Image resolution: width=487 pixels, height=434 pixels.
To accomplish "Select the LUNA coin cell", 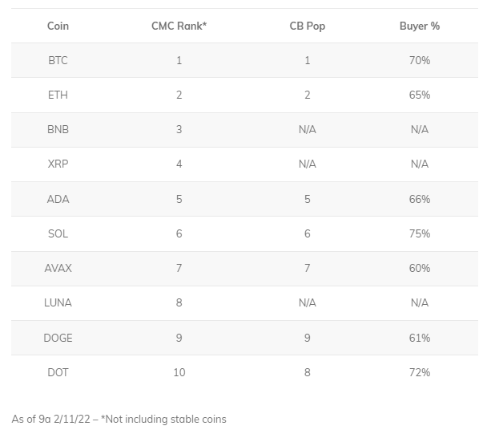I will 58,302.
